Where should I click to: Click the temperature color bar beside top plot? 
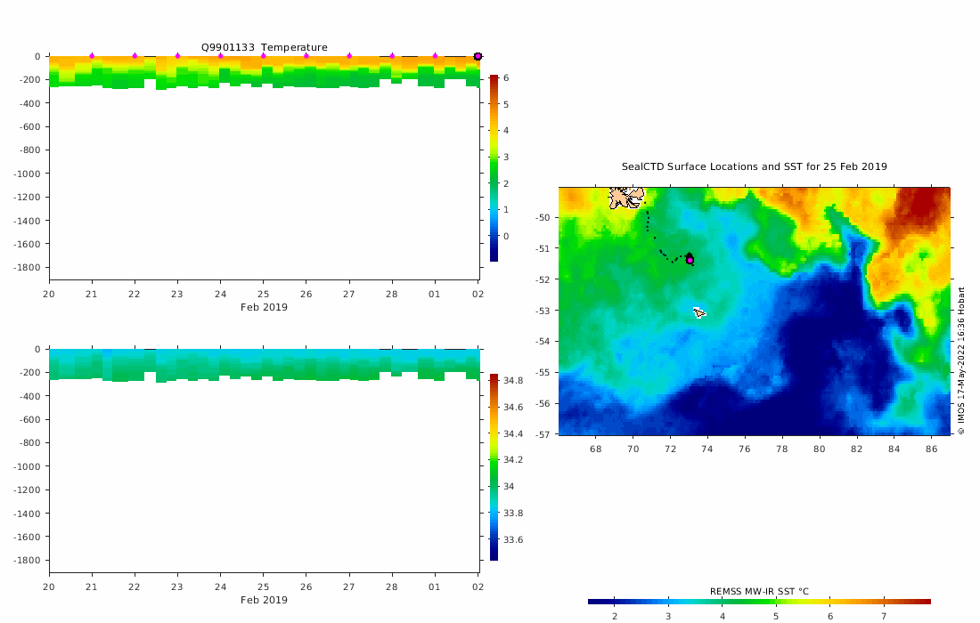tap(494, 168)
